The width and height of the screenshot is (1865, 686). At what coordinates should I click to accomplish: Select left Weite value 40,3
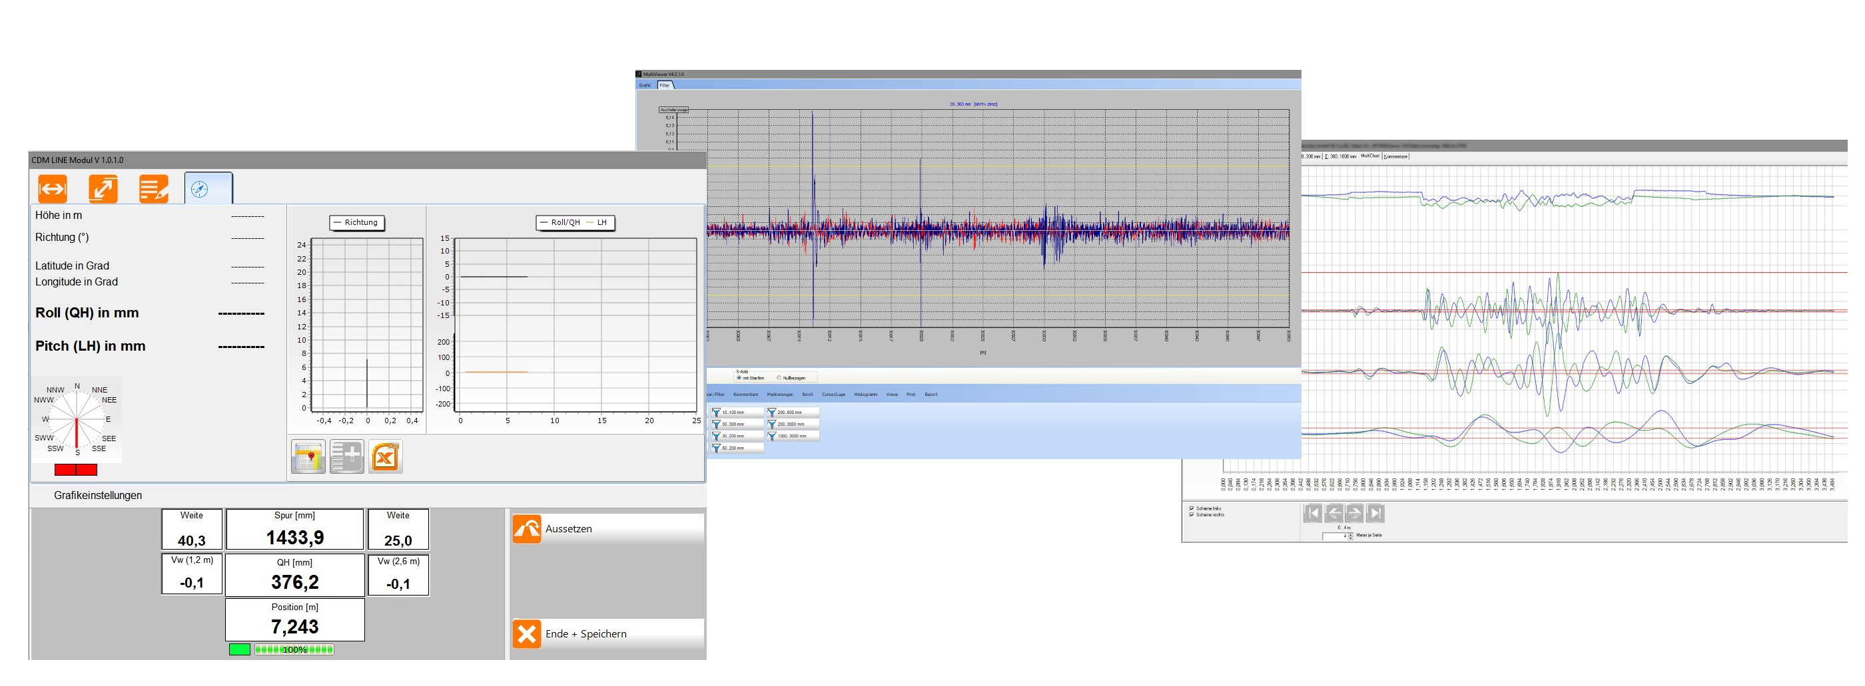tap(192, 542)
